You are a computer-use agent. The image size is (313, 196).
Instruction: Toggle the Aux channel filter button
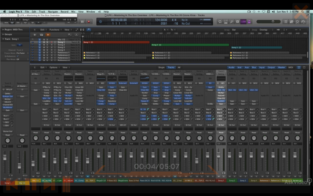[x=247, y=67]
